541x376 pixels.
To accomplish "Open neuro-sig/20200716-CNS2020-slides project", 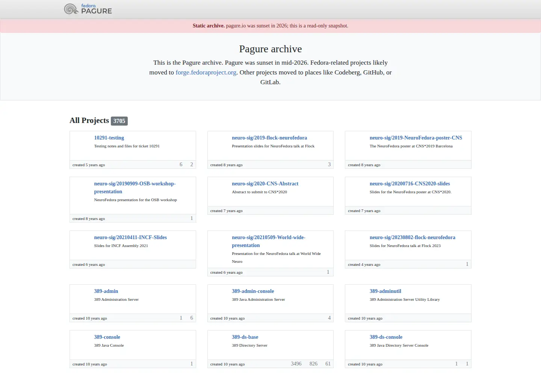I will point(410,184).
